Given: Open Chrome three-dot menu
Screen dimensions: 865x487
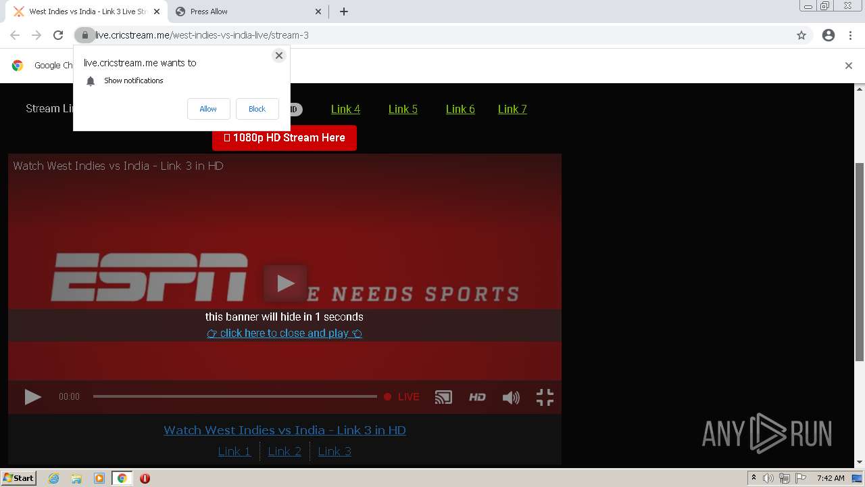Looking at the screenshot, I should 850,35.
